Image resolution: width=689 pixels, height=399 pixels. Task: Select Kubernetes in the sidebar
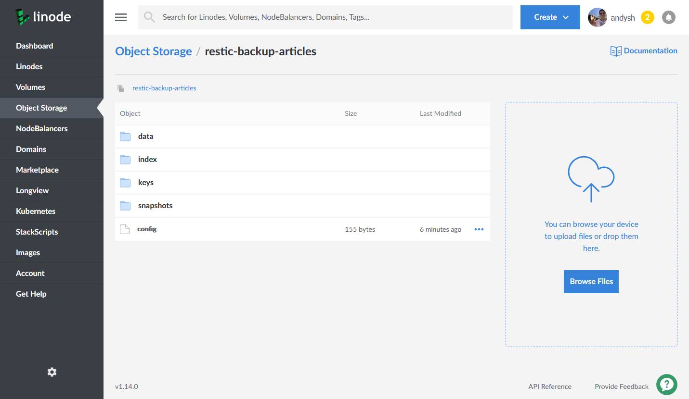[36, 211]
